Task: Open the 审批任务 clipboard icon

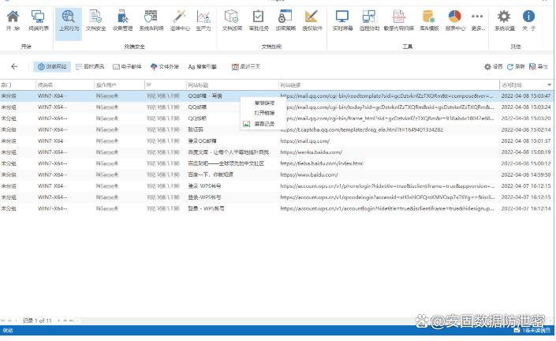Action: click(x=259, y=20)
